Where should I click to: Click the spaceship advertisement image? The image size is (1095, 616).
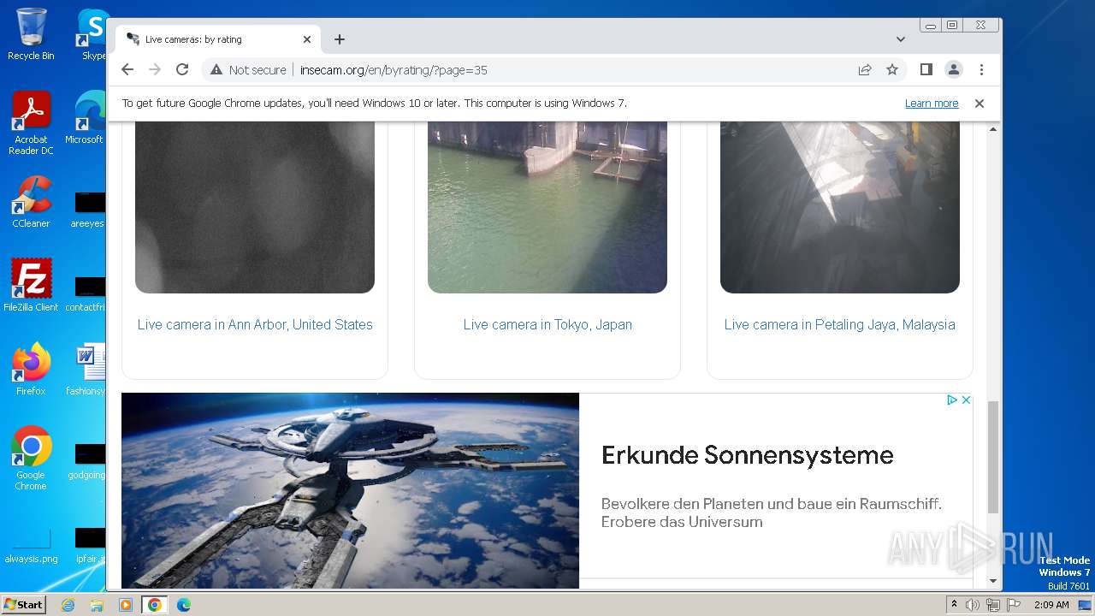click(350, 490)
